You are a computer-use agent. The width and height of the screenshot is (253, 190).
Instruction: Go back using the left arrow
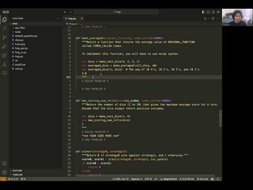65,12
